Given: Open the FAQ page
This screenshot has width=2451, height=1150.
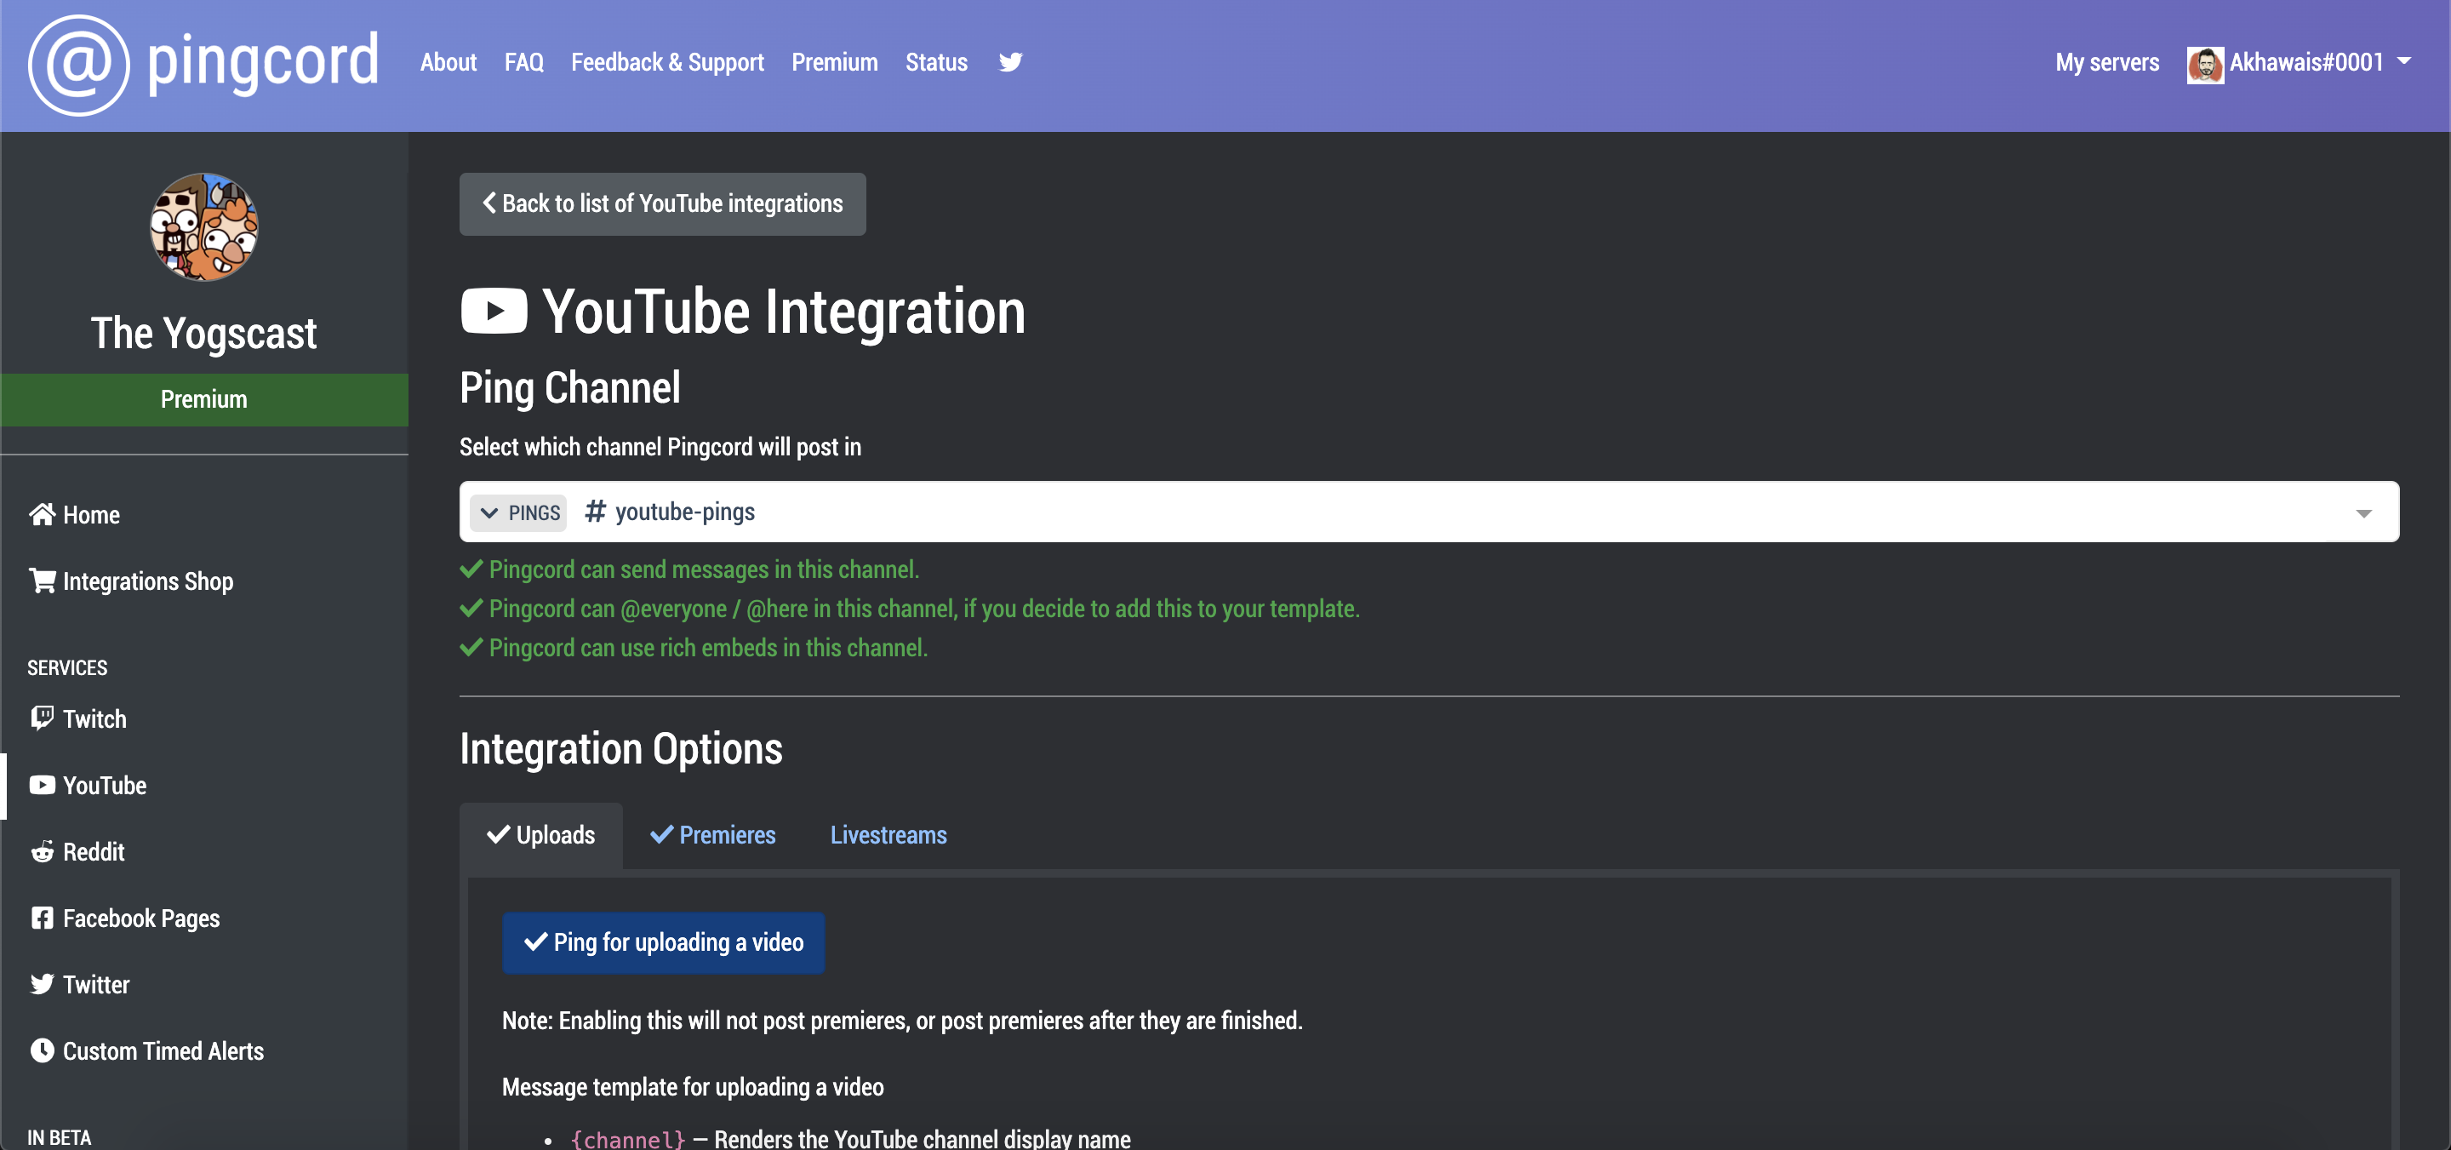Looking at the screenshot, I should point(524,63).
